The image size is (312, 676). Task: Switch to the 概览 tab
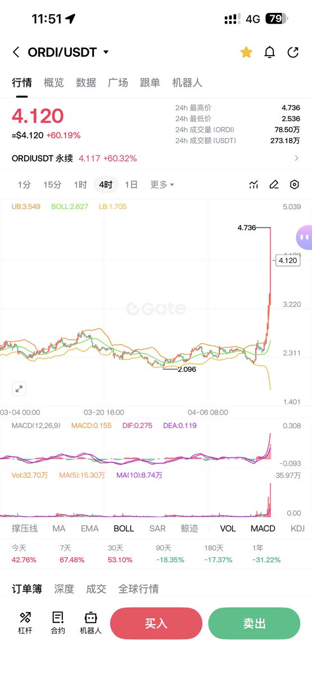[54, 83]
